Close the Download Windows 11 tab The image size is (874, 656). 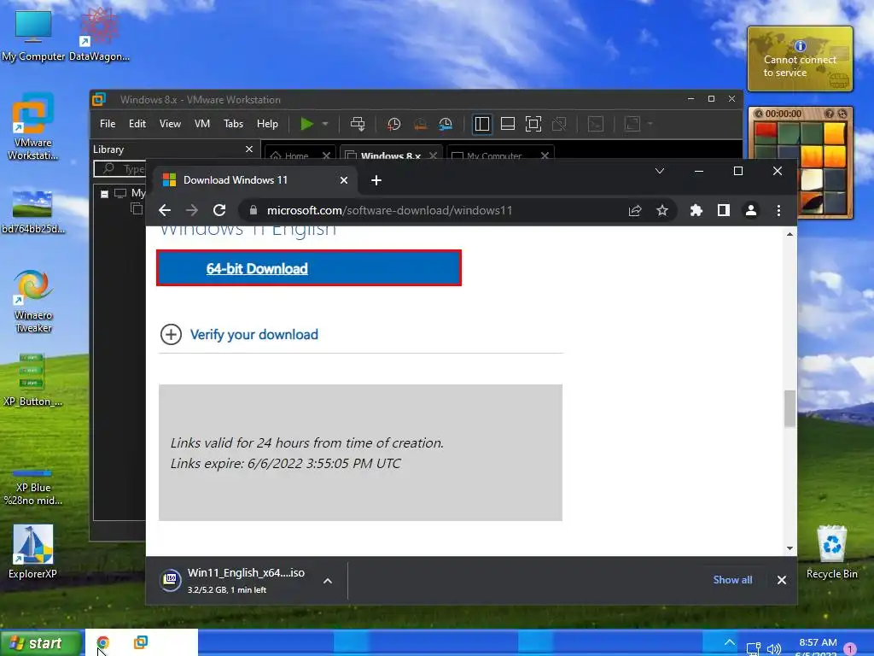[x=344, y=180]
